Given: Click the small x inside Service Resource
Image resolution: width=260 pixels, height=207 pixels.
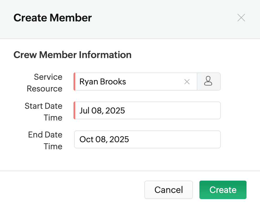Looking at the screenshot, I should (187, 82).
